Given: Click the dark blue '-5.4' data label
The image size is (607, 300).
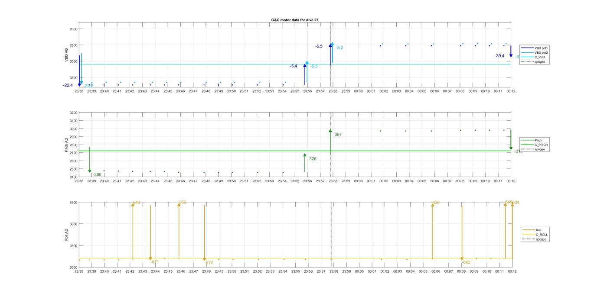Looking at the screenshot, I should (x=294, y=66).
